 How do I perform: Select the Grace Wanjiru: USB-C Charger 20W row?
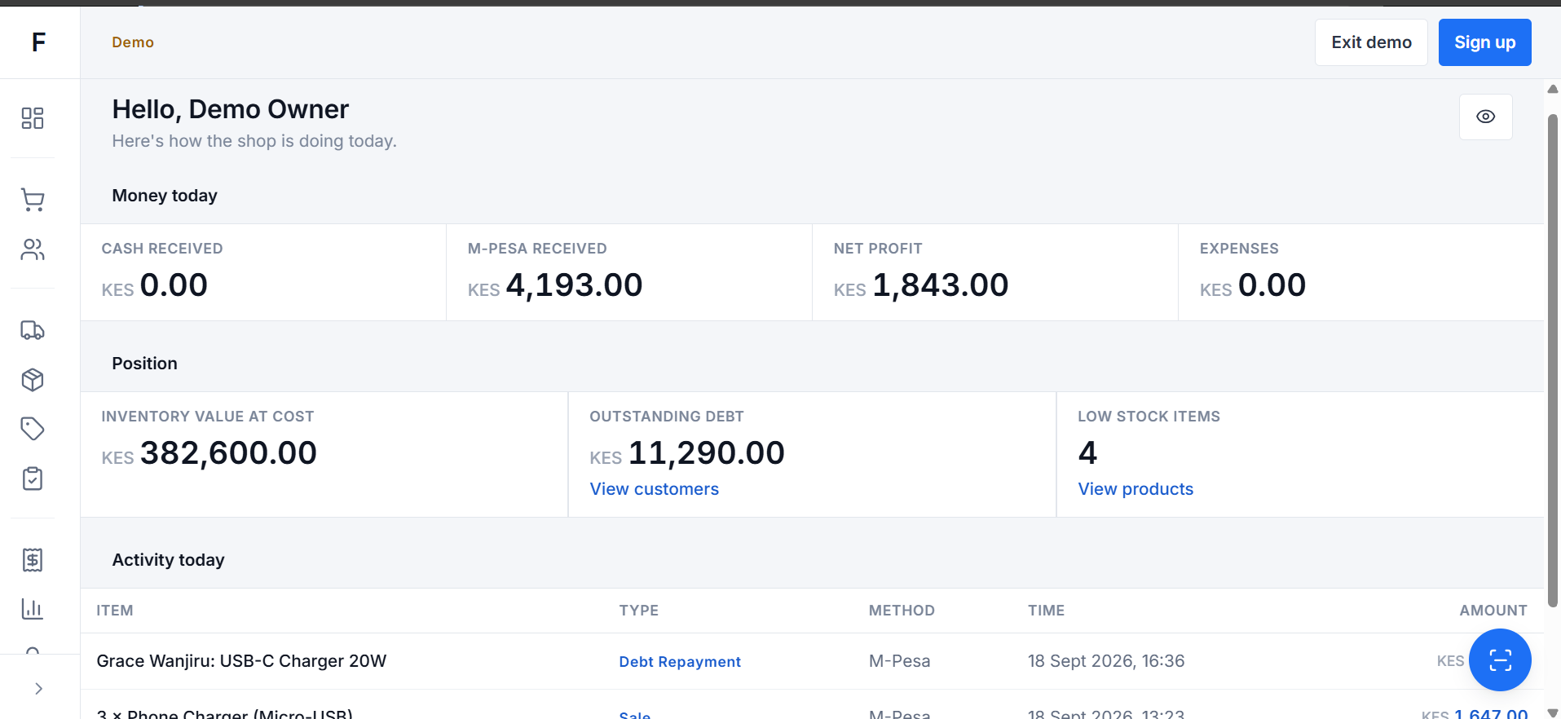[812, 661]
